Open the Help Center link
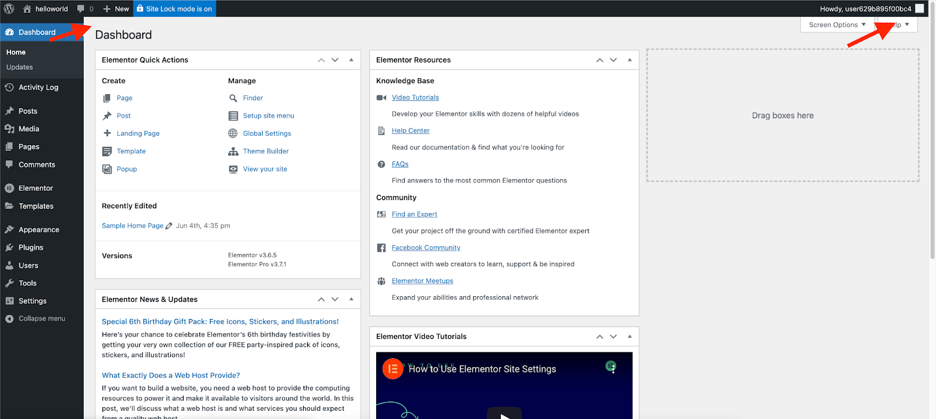 click(x=411, y=131)
